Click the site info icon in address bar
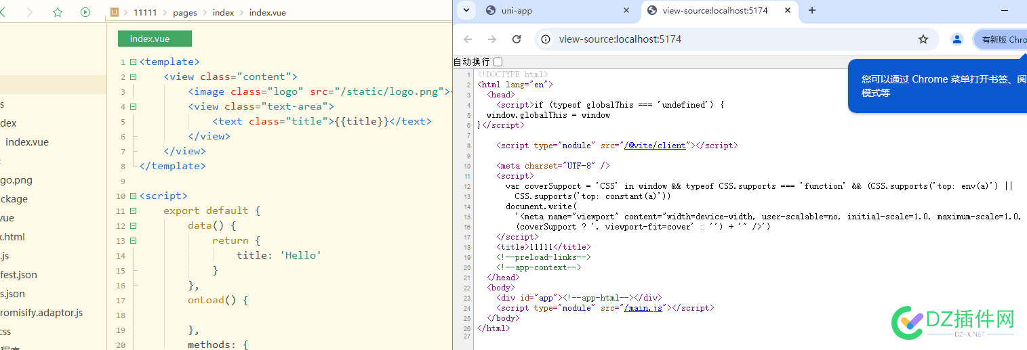 [x=546, y=39]
